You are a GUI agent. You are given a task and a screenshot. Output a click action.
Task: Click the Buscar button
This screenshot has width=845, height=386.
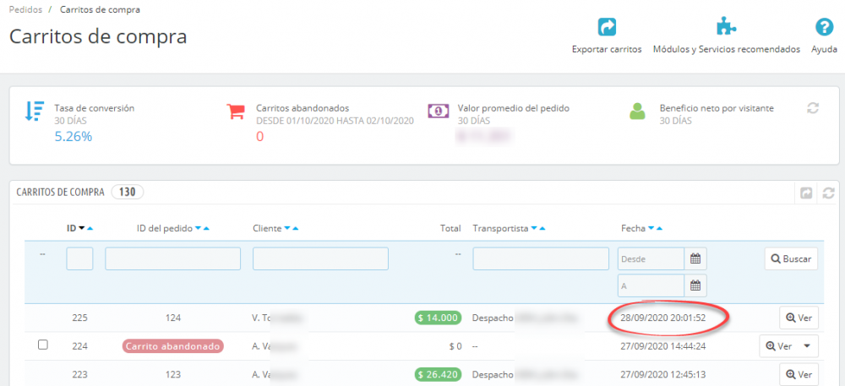coord(791,259)
